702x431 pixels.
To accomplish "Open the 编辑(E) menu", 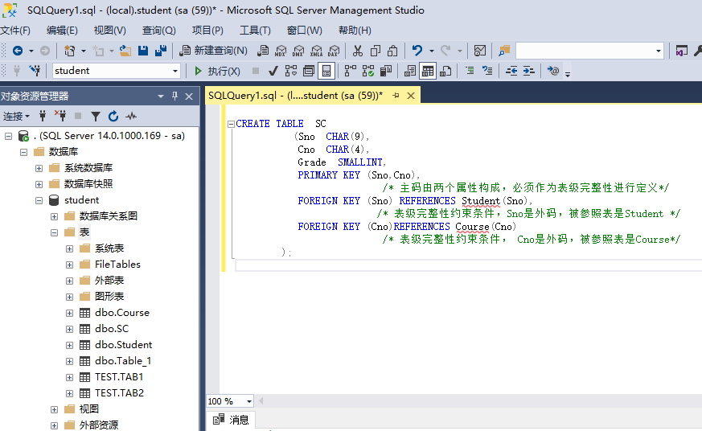I will 62,31.
